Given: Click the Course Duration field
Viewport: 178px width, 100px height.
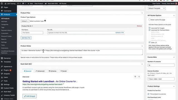Looking at the screenshot, I should [161, 79].
